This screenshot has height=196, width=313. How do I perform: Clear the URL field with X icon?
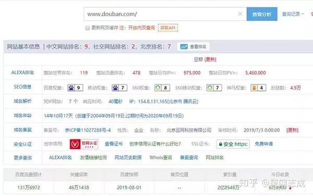coord(240,14)
